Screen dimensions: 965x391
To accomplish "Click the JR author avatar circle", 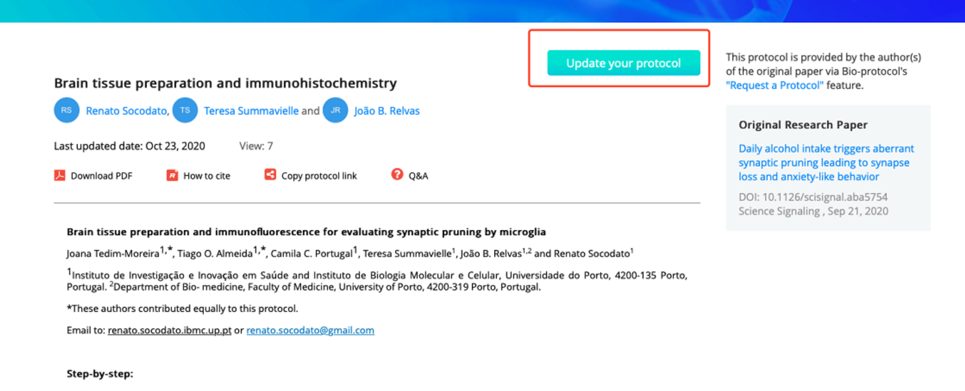I will click(x=335, y=110).
